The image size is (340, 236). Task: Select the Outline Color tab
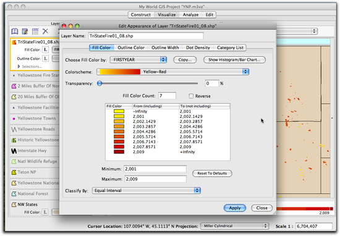(x=131, y=48)
